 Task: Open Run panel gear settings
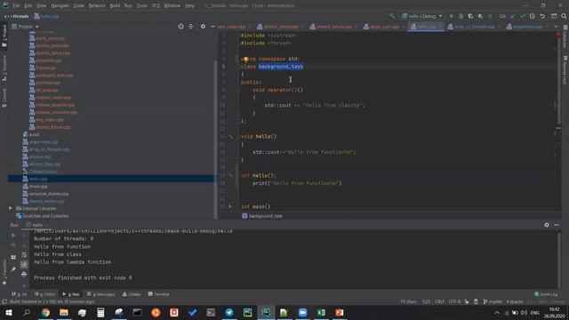(x=547, y=225)
